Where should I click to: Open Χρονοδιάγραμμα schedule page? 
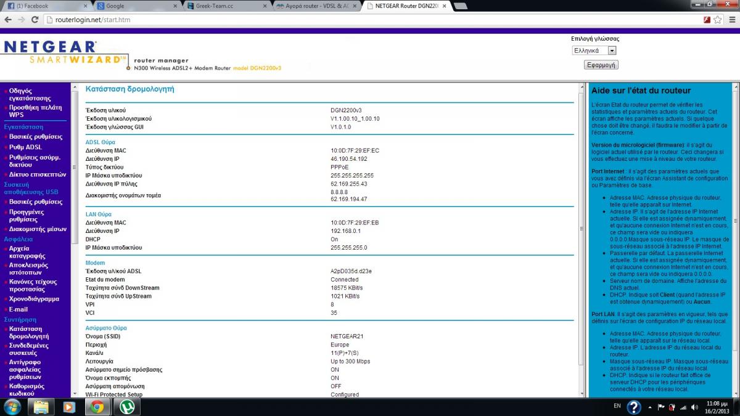[x=34, y=299]
